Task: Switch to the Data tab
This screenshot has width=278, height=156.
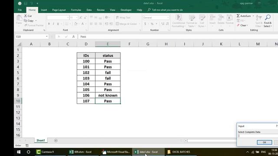Action: [89, 10]
